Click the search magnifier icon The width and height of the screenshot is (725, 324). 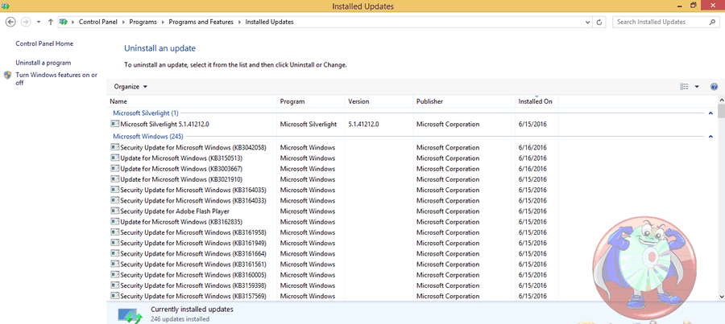(713, 22)
